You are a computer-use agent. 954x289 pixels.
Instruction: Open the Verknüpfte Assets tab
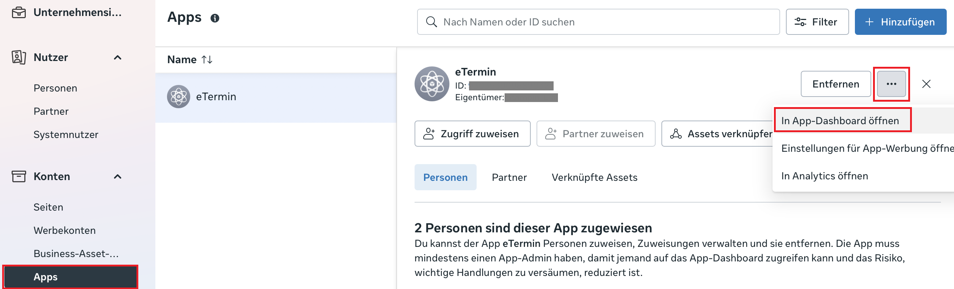pyautogui.click(x=594, y=178)
